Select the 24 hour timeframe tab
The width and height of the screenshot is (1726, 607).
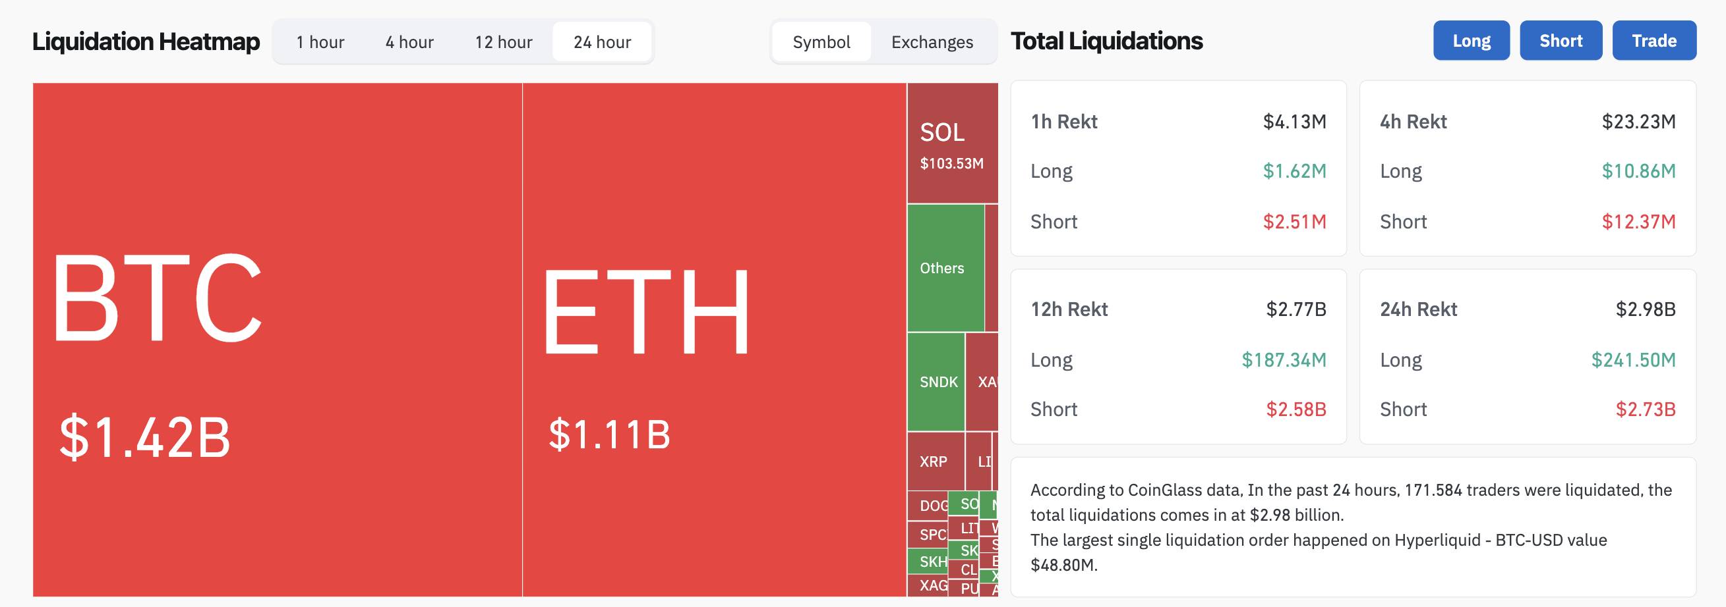[602, 42]
